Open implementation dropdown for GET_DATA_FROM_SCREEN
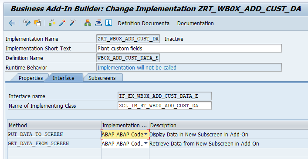 click(146, 143)
